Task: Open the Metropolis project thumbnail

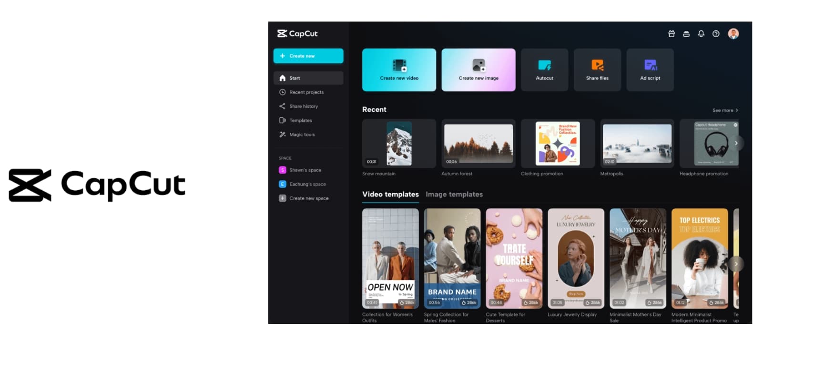Action: click(x=637, y=143)
